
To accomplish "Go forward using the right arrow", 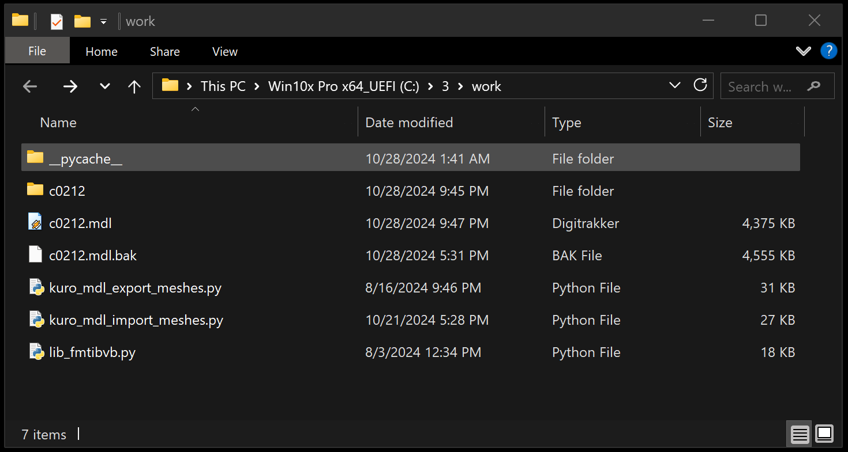I will click(x=70, y=86).
